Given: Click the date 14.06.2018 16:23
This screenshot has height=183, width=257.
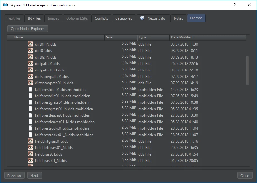Looking at the screenshot, I should 184,90.
